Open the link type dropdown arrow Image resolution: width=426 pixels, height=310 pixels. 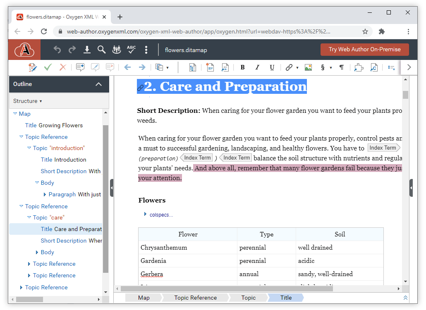[297, 68]
